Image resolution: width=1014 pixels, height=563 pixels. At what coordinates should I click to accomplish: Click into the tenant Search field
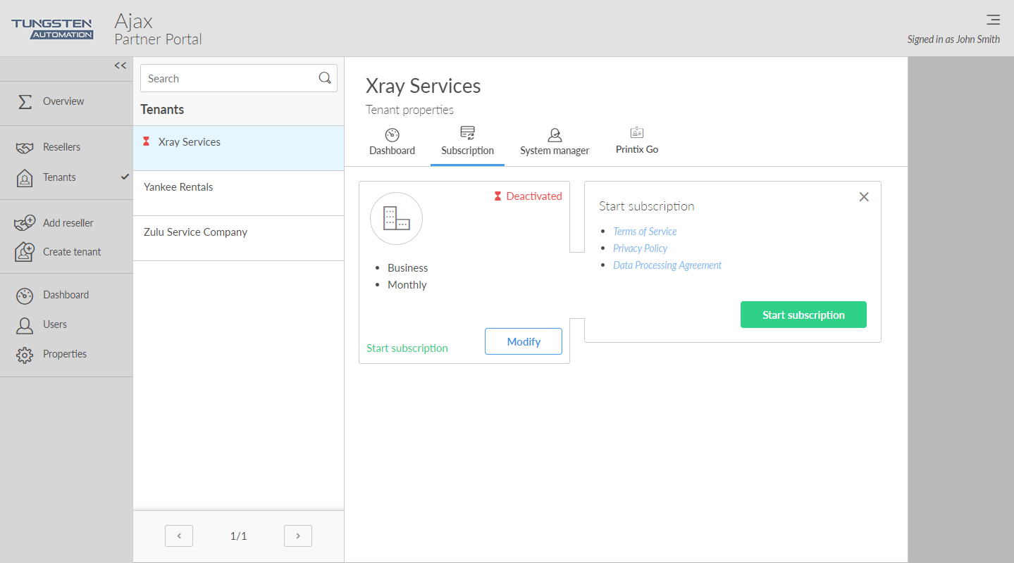(x=229, y=78)
